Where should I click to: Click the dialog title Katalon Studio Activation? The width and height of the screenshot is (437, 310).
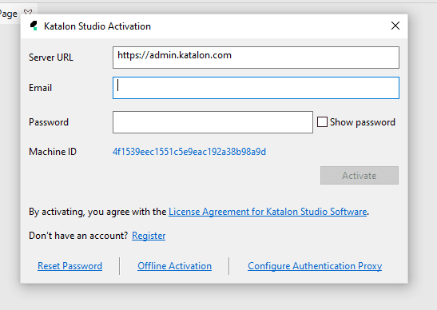pyautogui.click(x=97, y=26)
